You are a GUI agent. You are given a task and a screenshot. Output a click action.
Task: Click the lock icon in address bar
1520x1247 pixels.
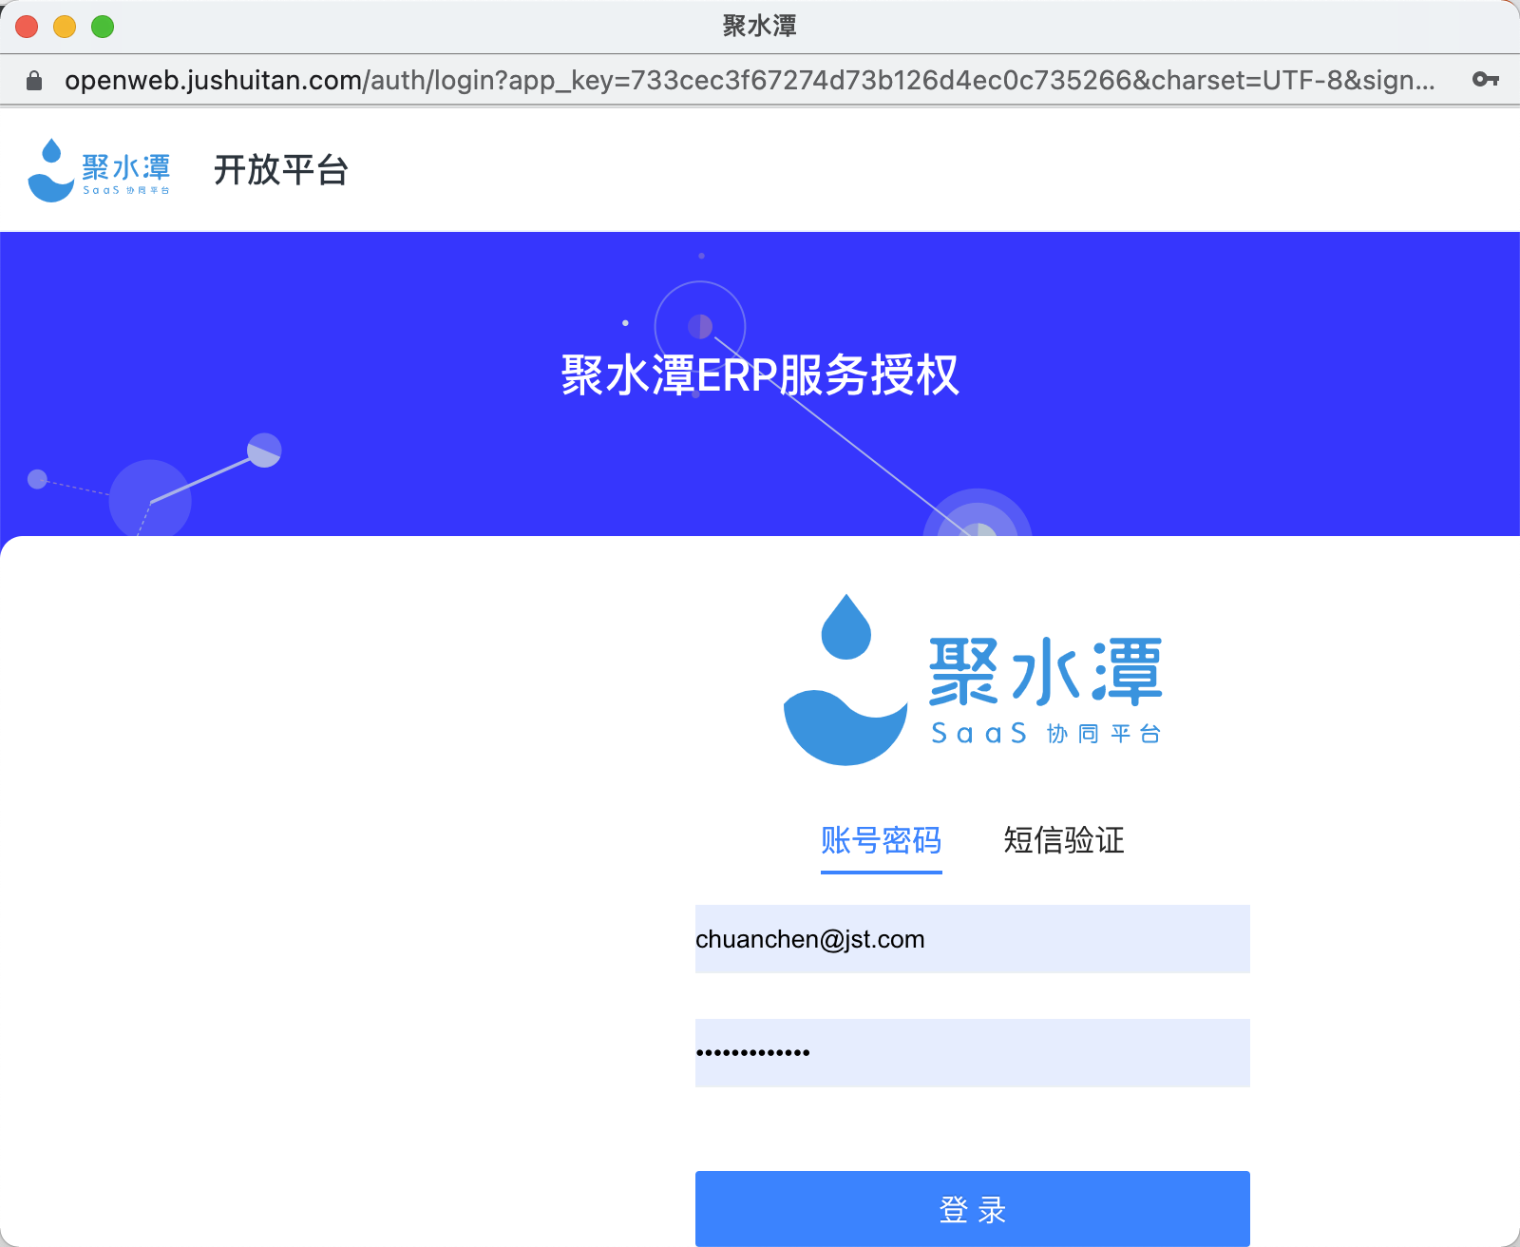[x=34, y=81]
